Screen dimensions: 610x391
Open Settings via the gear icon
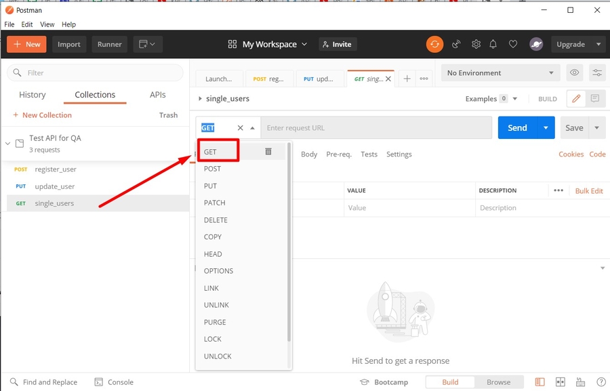click(476, 43)
